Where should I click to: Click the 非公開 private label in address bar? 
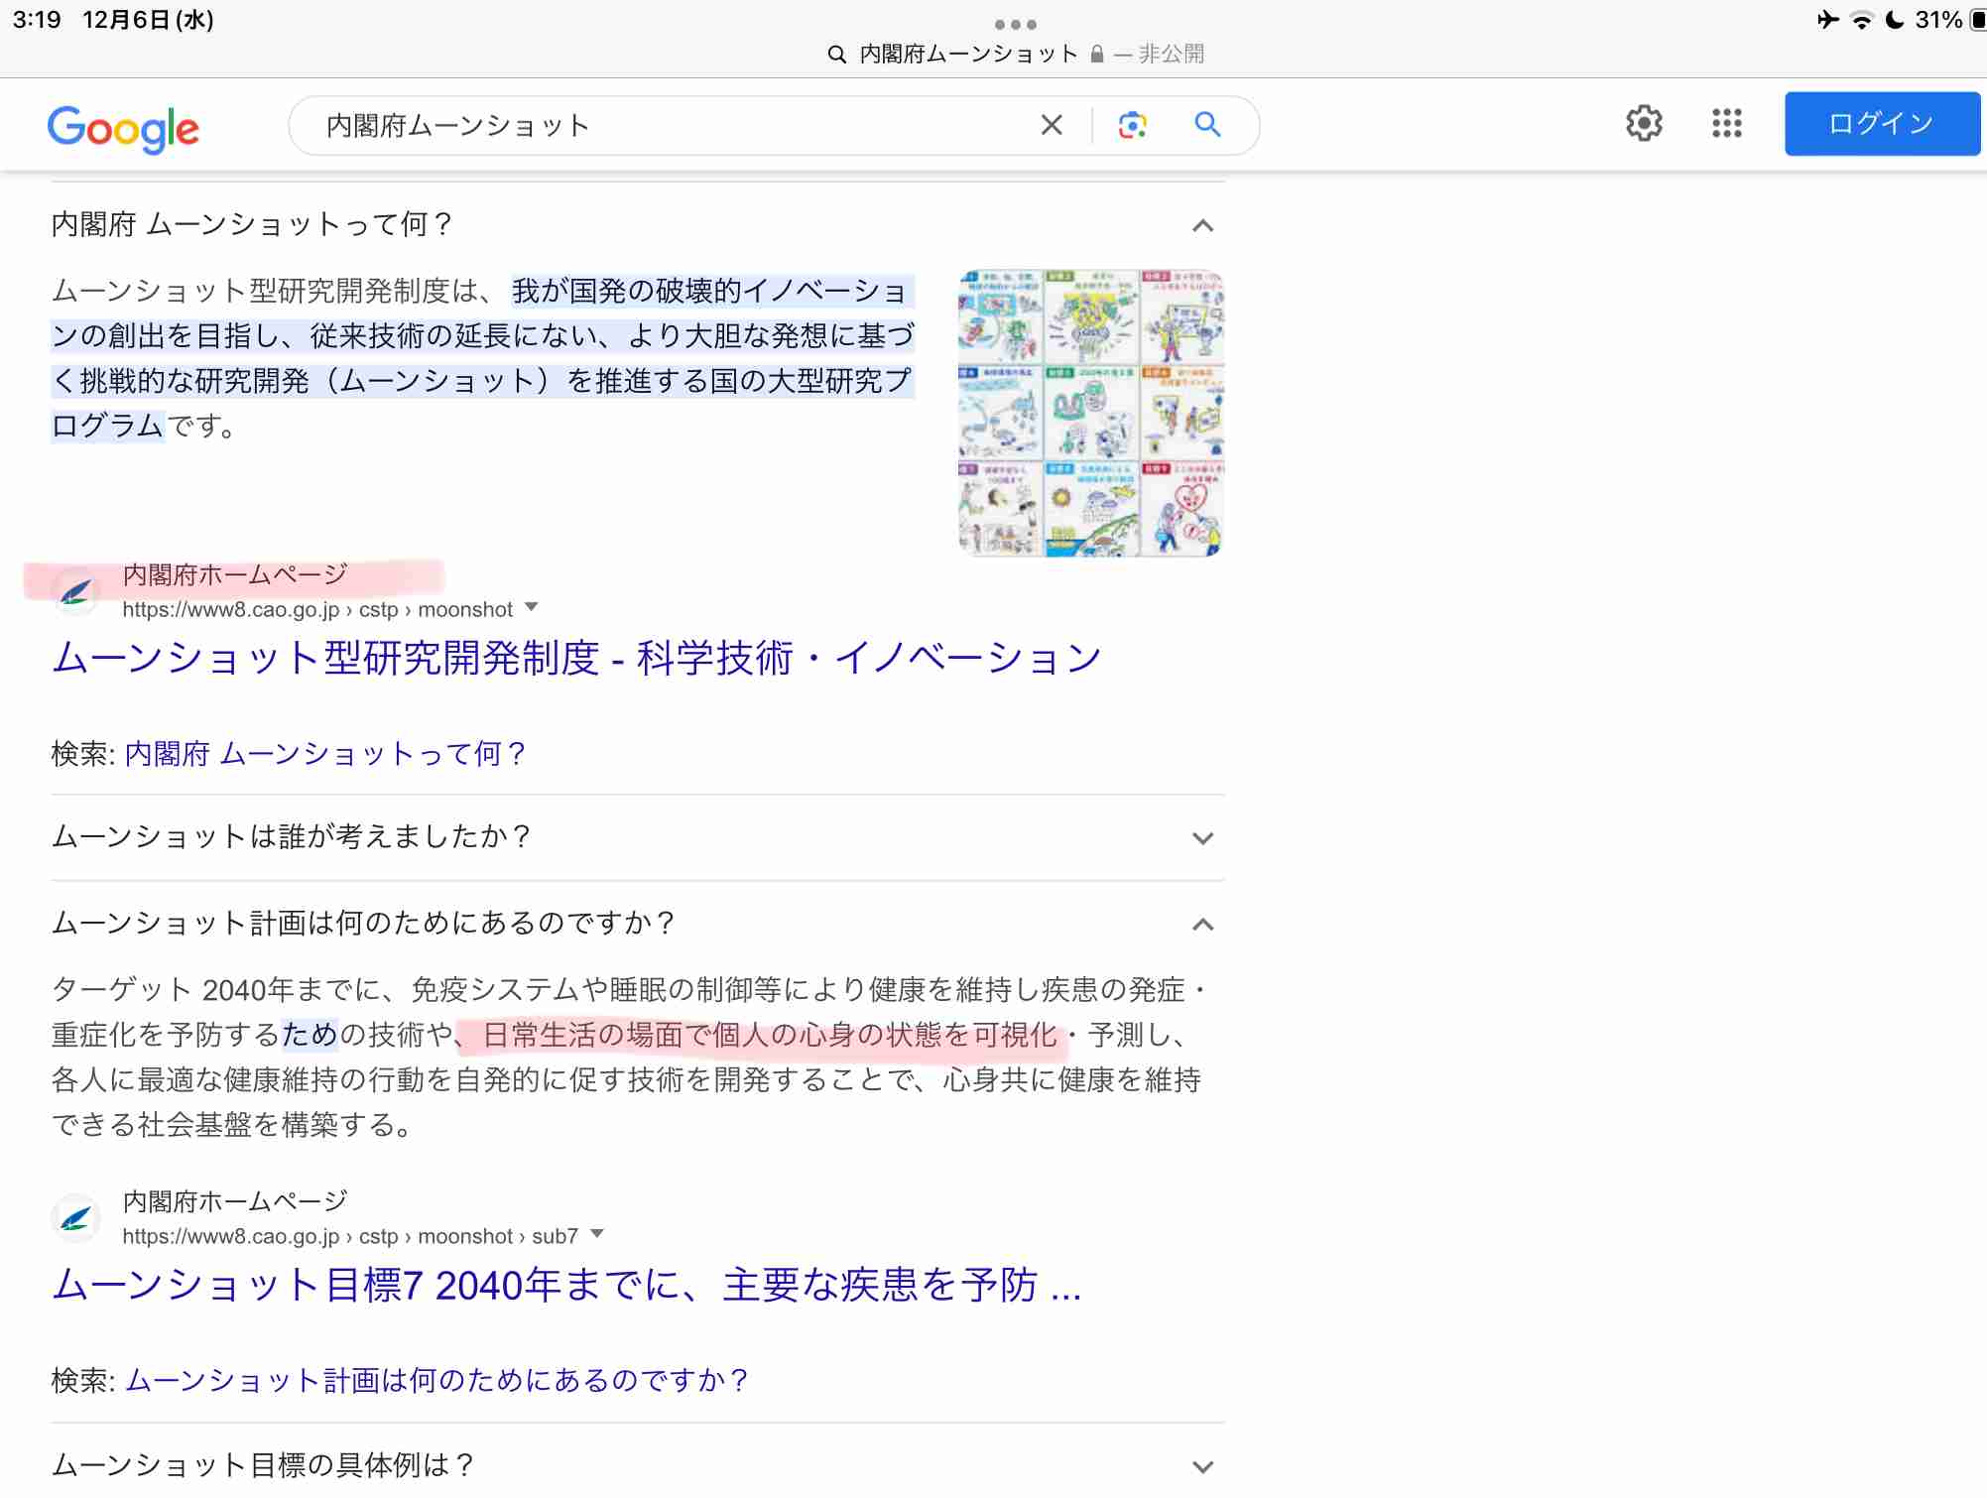[1171, 54]
